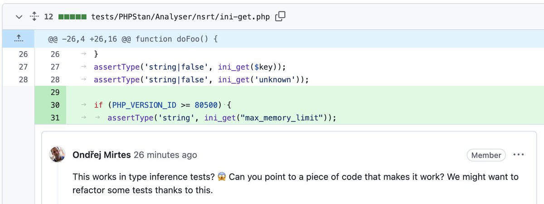
Task: Click the diffstat green blocks indicator
Action: tap(72, 17)
